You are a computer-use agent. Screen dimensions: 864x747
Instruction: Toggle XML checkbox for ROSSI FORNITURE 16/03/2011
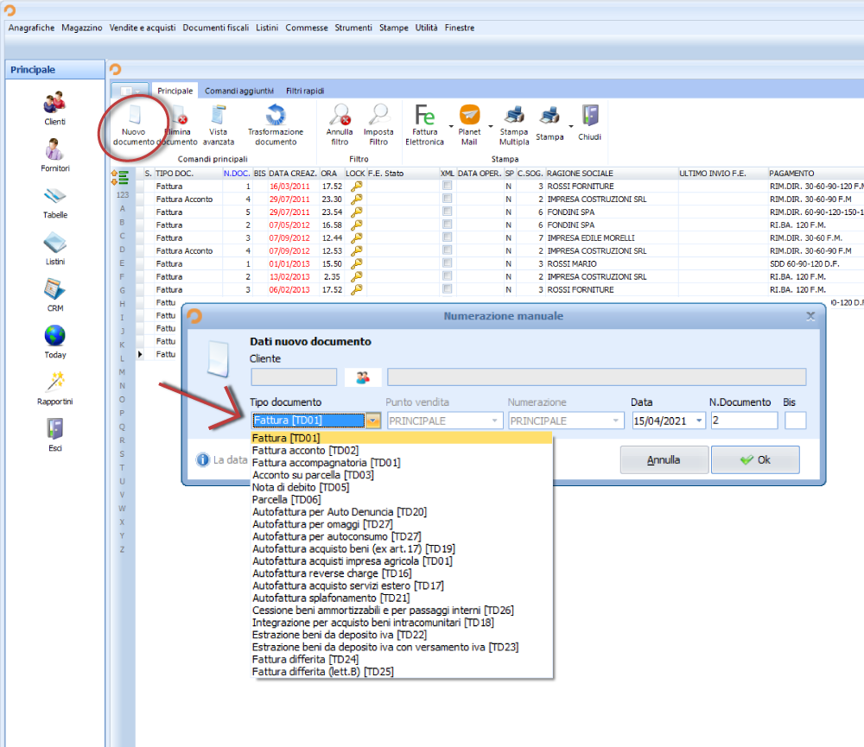tap(448, 186)
